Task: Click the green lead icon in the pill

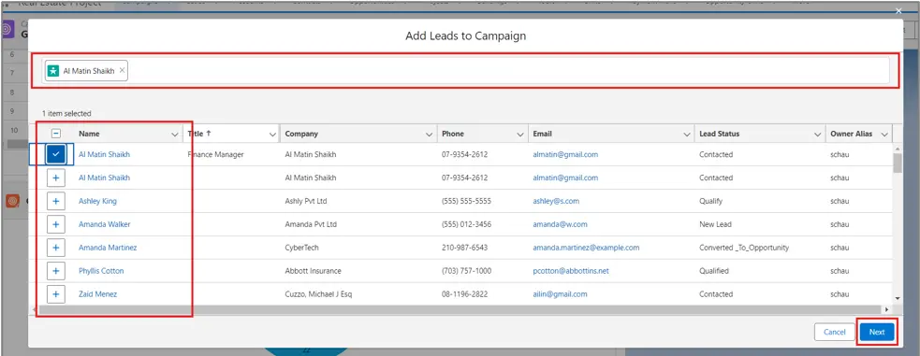Action: click(x=52, y=71)
